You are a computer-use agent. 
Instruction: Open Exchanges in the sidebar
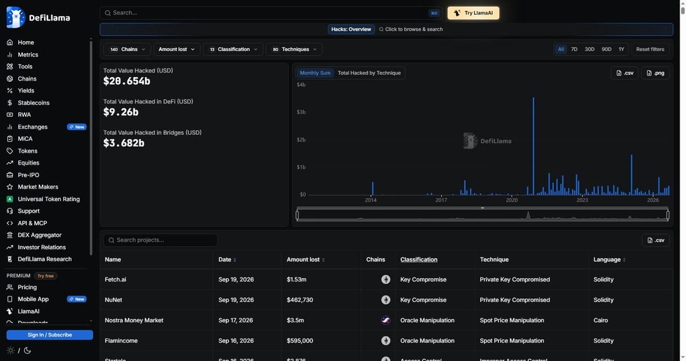[x=33, y=127]
